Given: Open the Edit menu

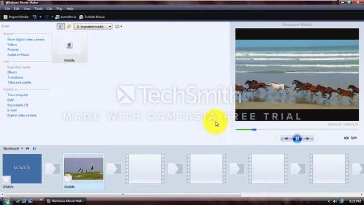Looking at the screenshot, I should (16, 9).
